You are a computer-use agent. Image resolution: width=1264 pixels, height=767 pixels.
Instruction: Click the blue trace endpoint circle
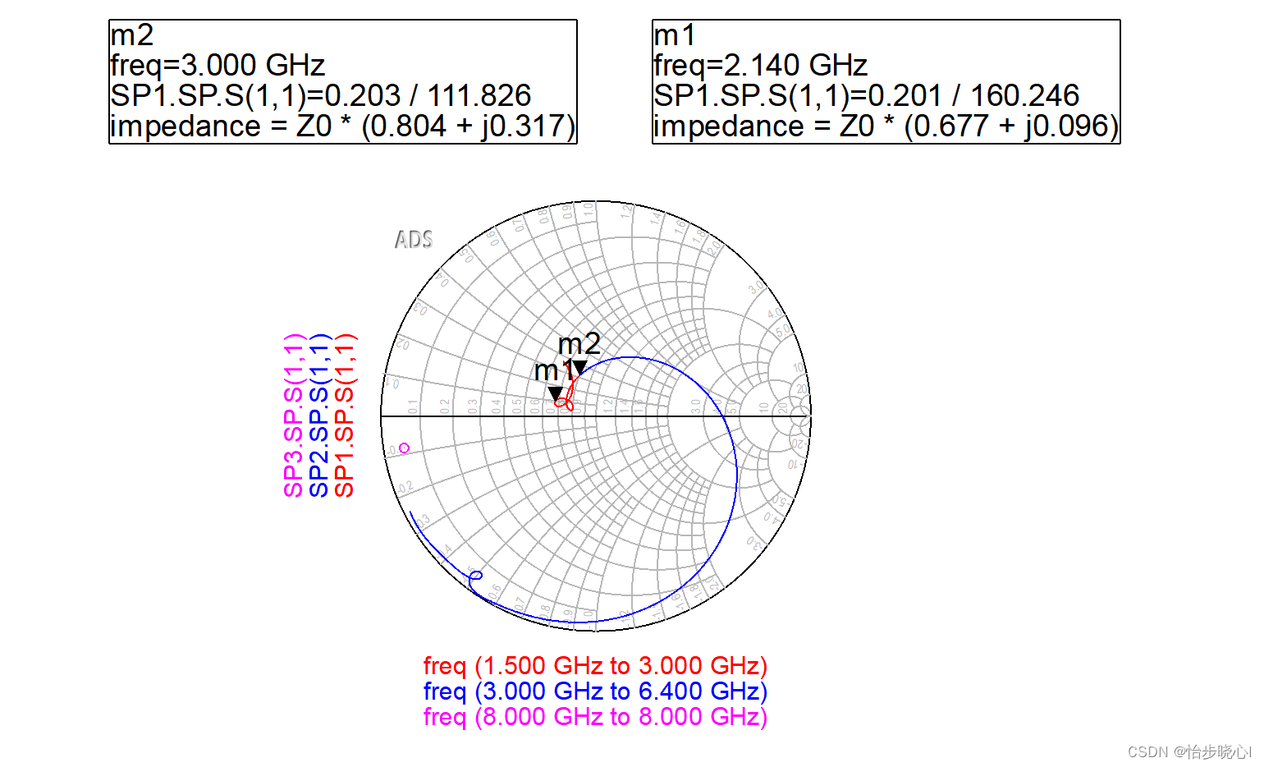pyautogui.click(x=476, y=576)
